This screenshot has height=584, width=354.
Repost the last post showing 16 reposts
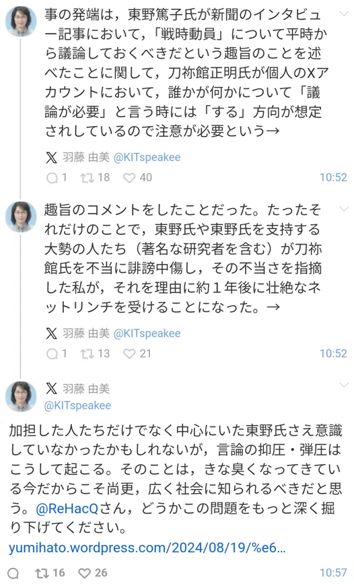click(41, 573)
